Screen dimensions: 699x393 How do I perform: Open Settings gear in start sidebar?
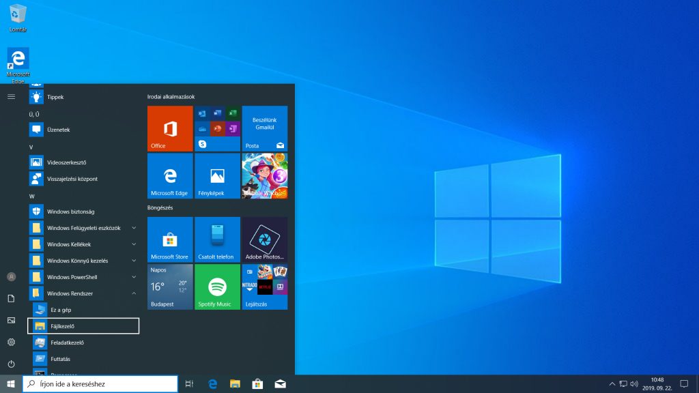[x=11, y=343]
